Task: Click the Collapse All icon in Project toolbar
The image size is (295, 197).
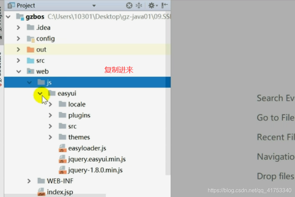Action: (139, 5)
